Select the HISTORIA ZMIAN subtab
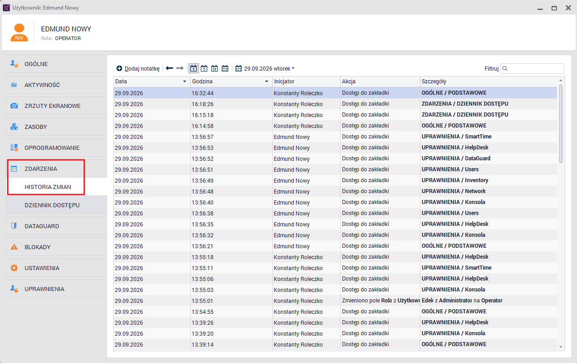The width and height of the screenshot is (577, 363). click(x=56, y=187)
